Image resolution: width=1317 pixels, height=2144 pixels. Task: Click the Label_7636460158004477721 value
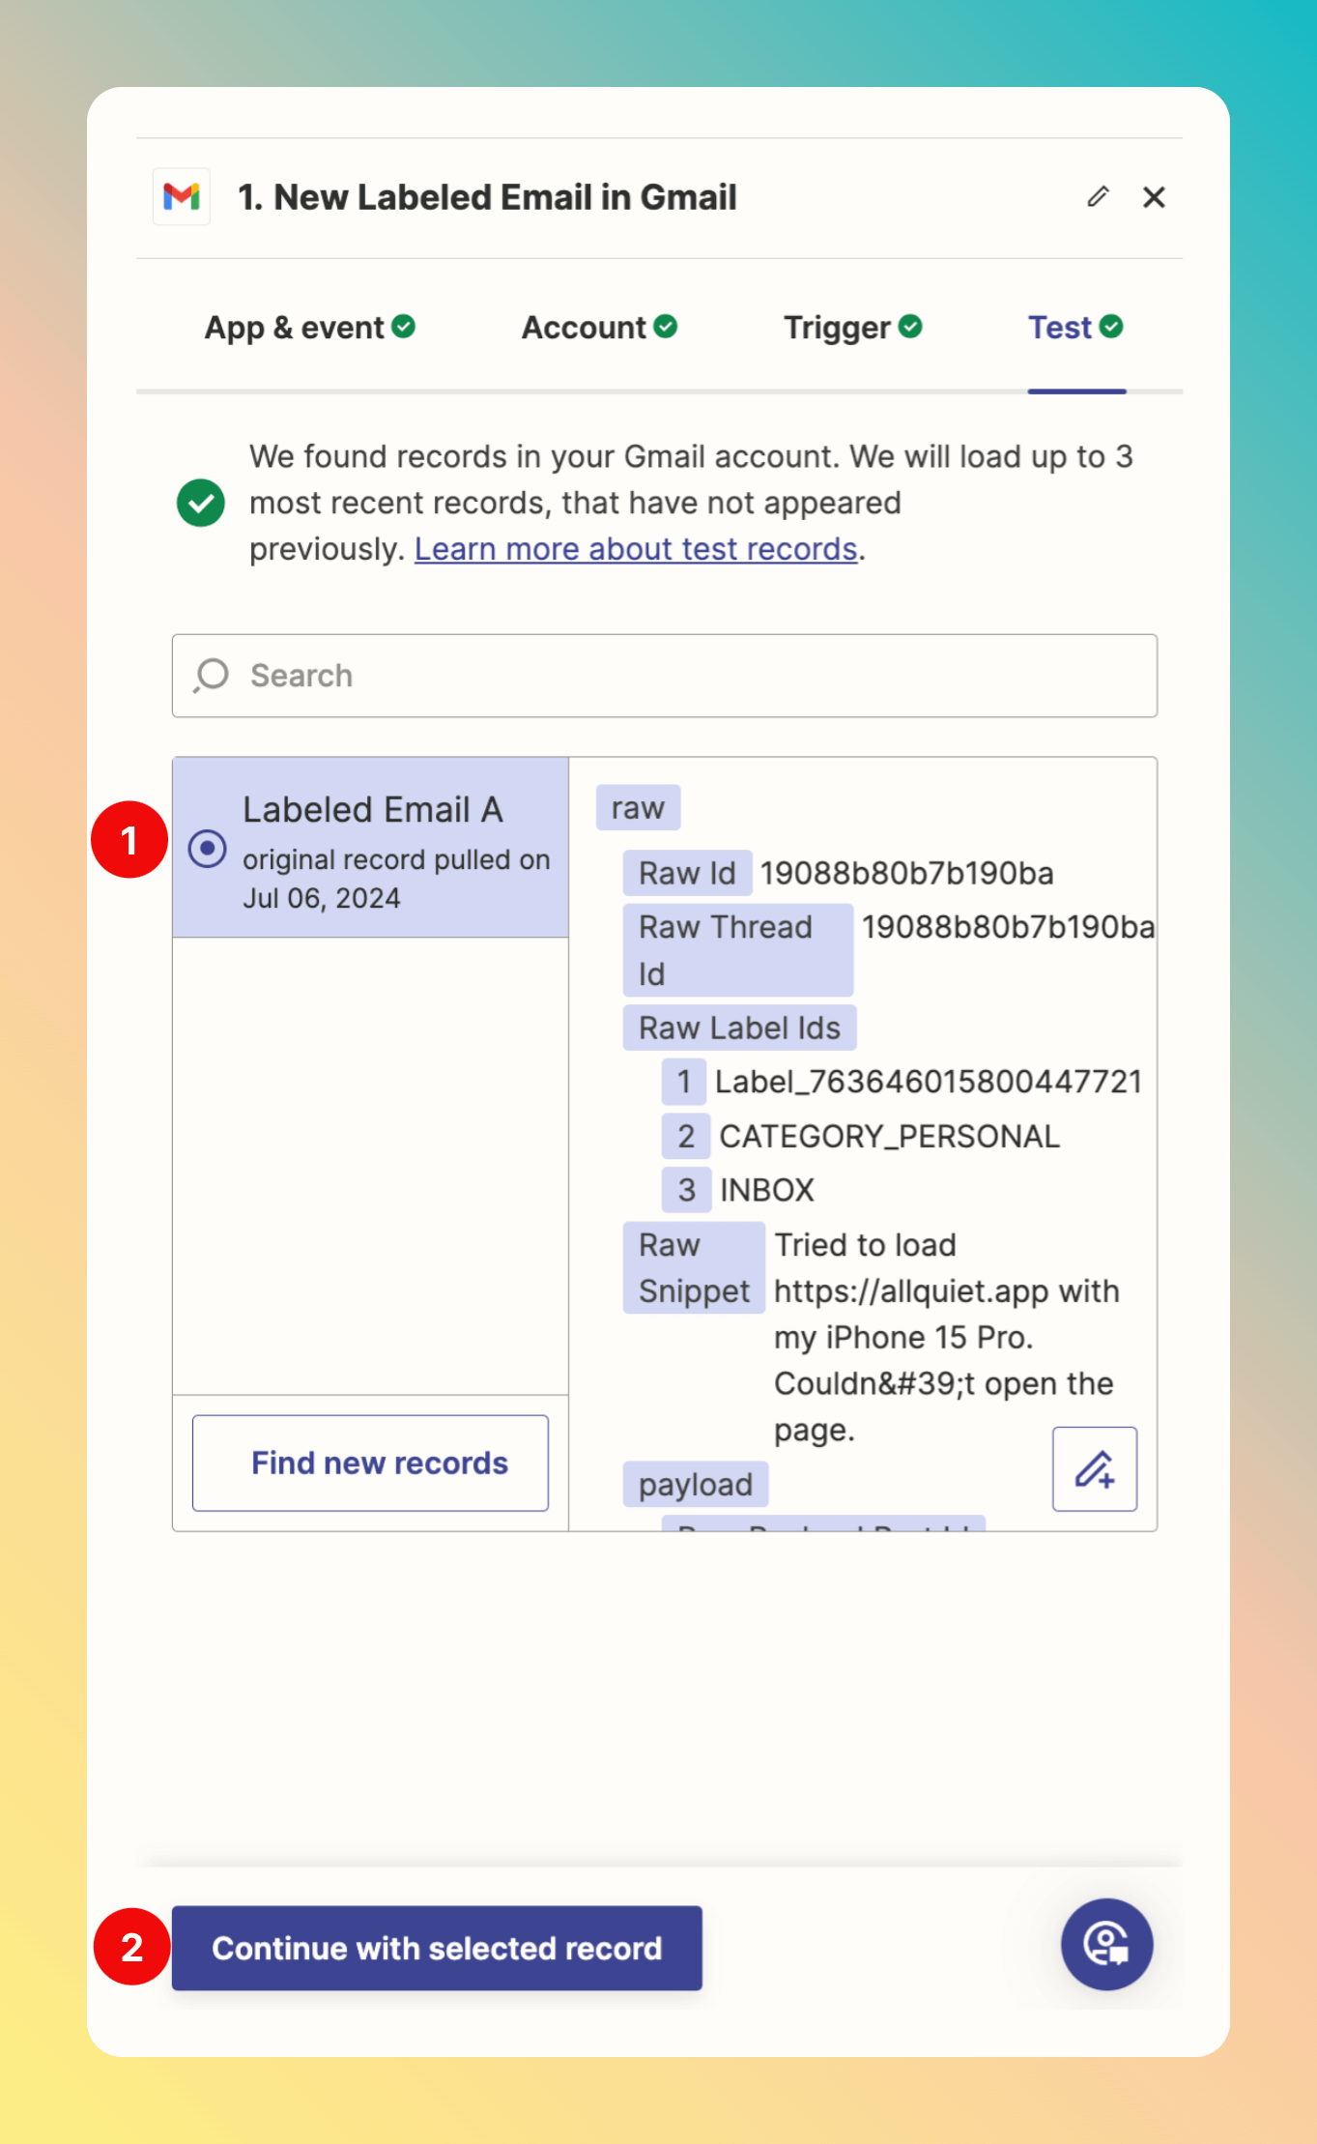(929, 1082)
